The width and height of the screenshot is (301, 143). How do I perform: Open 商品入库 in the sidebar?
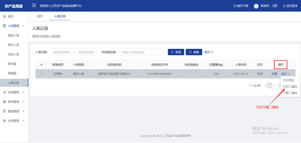point(13,35)
